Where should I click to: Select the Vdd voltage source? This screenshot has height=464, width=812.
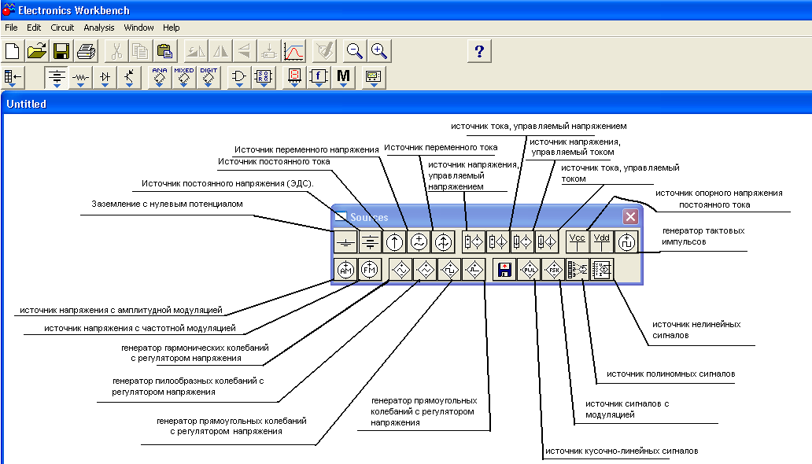[601, 242]
